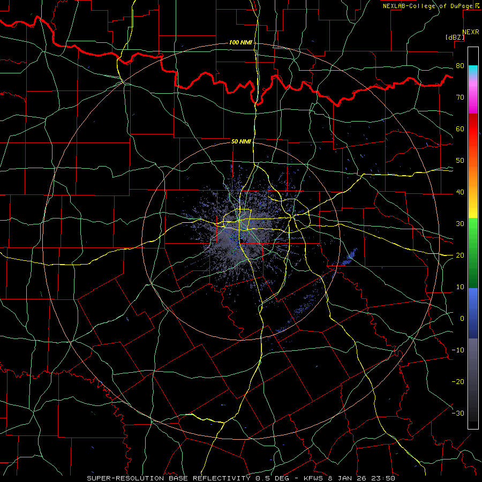Click the -20 value on dBZ scale
482x482 pixels.
point(458,382)
